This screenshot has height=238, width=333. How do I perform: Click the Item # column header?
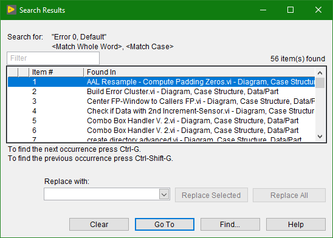57,72
